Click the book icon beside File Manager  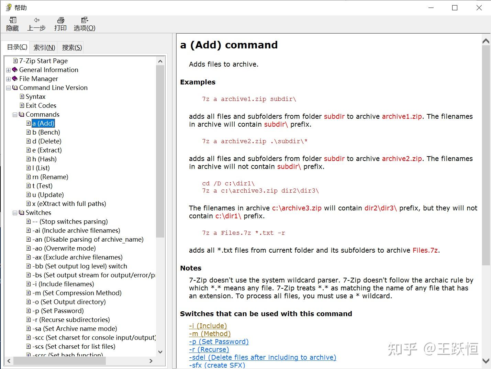click(x=15, y=79)
